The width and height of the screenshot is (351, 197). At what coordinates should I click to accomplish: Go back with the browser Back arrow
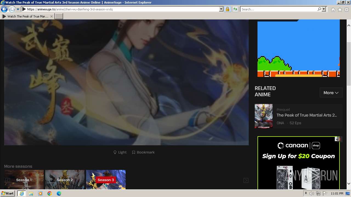[x=4, y=9]
